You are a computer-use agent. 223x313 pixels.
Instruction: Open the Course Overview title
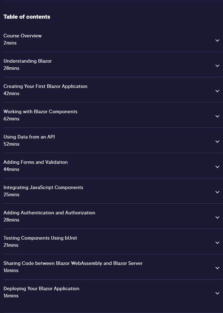click(x=22, y=36)
